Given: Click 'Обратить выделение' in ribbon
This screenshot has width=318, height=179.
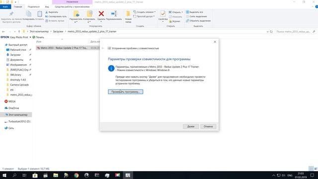Looking at the screenshot, I should (x=198, y=21).
